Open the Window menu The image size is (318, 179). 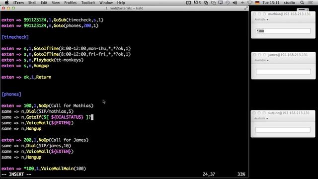pos(106,2)
